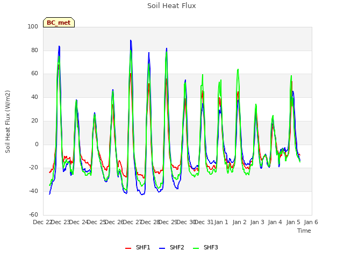Click the Soil Heat Flux (W/m2) axis label

[8, 121]
